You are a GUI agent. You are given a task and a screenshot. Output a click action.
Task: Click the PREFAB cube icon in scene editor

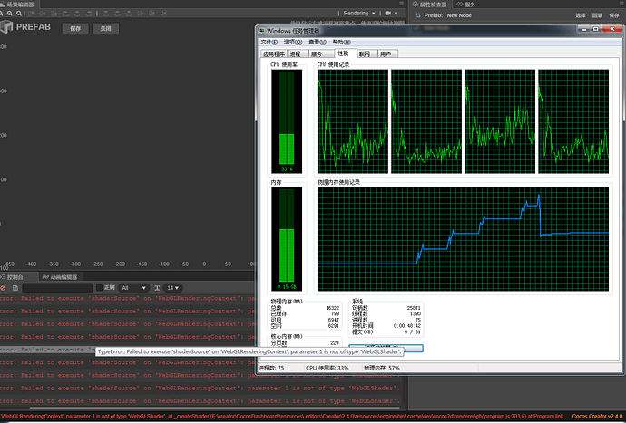(x=6, y=27)
